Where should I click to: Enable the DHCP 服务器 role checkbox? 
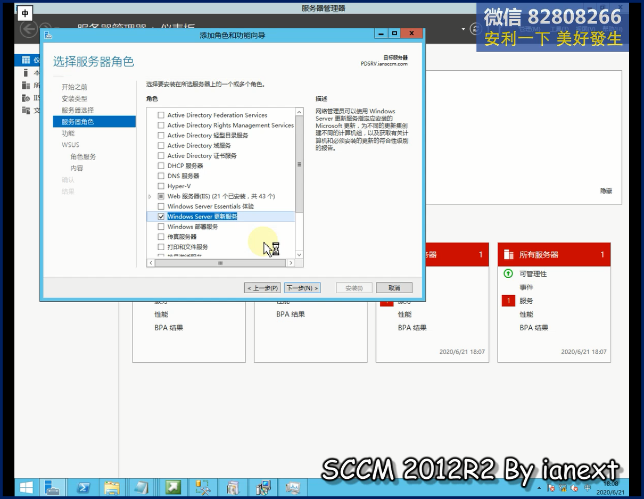point(161,165)
